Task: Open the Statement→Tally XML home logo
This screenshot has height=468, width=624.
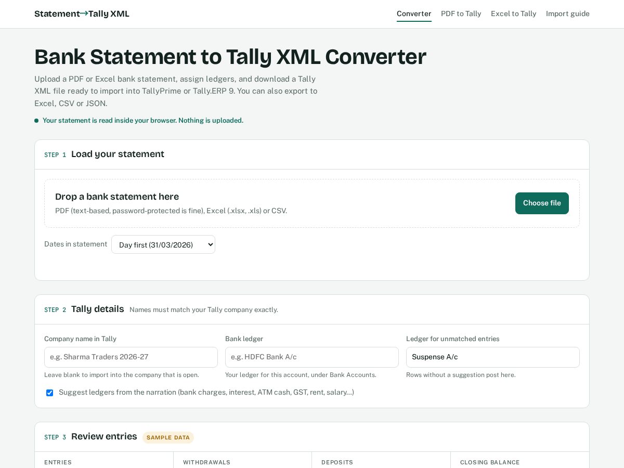Action: 82,14
